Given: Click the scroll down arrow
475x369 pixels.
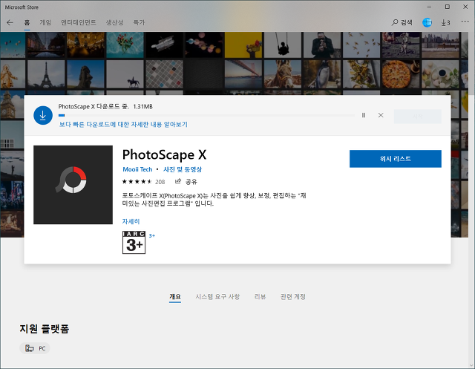Looking at the screenshot, I should click(x=472, y=365).
